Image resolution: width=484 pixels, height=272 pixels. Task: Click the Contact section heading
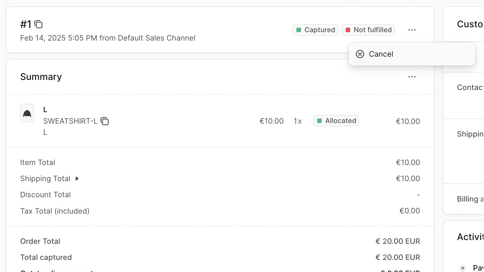click(470, 87)
